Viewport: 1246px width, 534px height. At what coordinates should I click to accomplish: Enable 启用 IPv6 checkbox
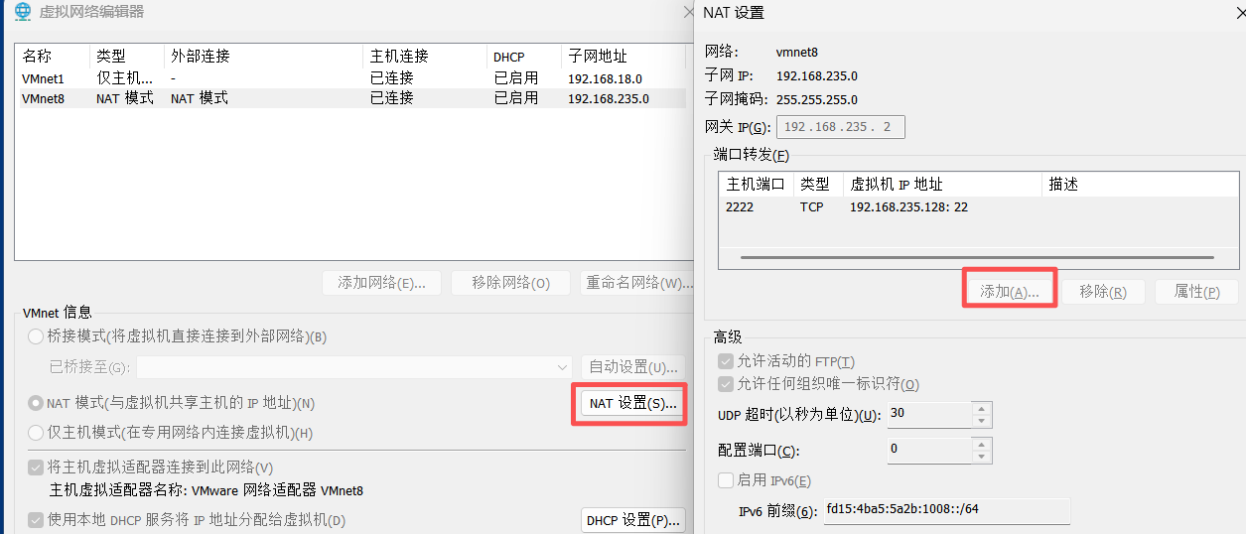pyautogui.click(x=725, y=480)
